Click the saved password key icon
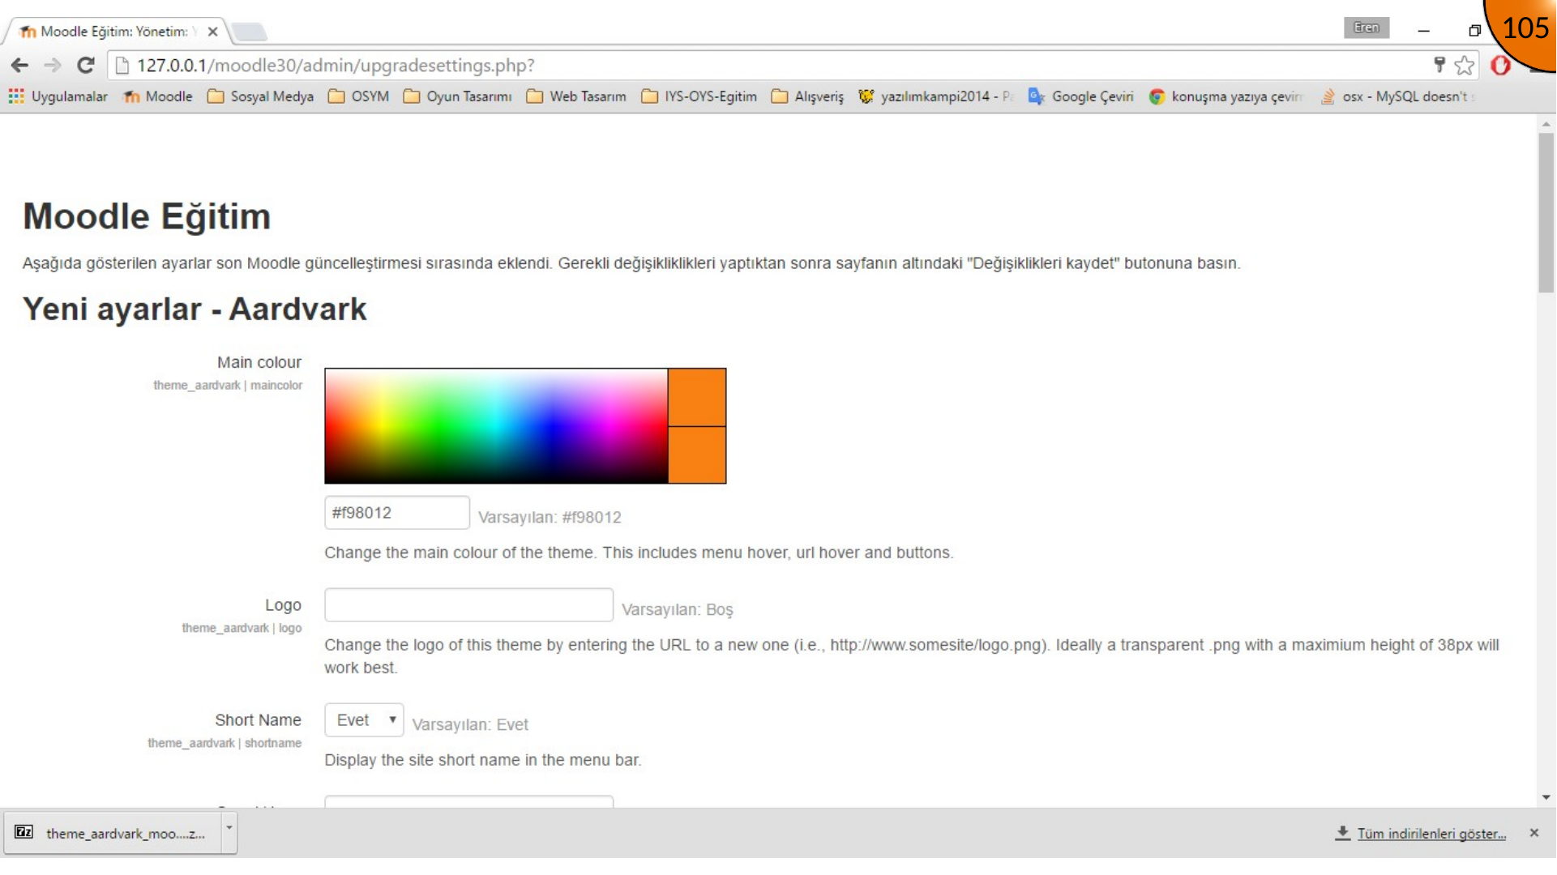 (x=1439, y=66)
